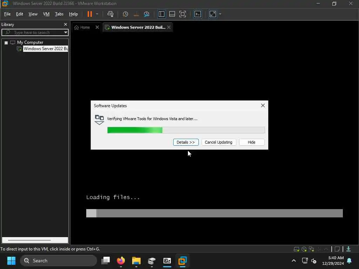Open Snapshot Manager via the wrench-clock icon
This screenshot has width=359, height=269.
[147, 14]
